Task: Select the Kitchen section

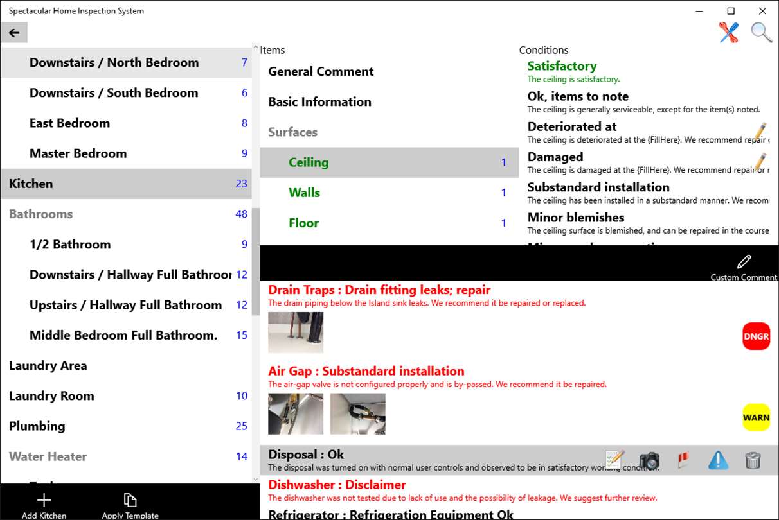Action: 126,184
